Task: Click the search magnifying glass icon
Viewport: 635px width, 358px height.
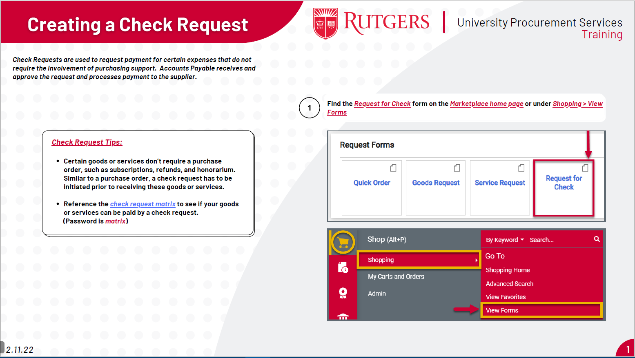Action: [597, 239]
